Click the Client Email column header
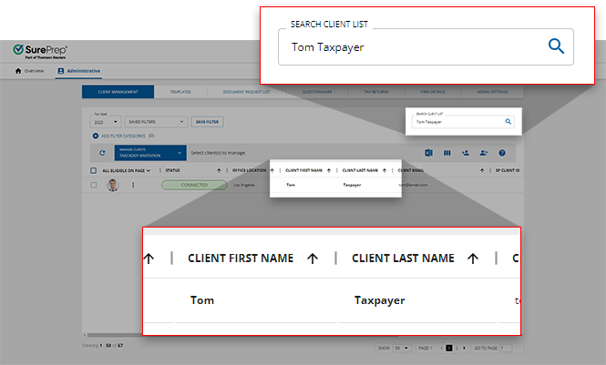This screenshot has height=365, width=606. (411, 170)
